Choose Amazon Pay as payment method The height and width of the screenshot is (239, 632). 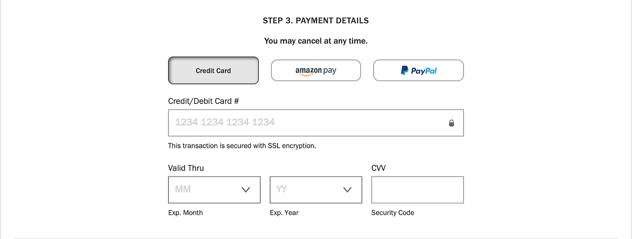click(x=316, y=70)
